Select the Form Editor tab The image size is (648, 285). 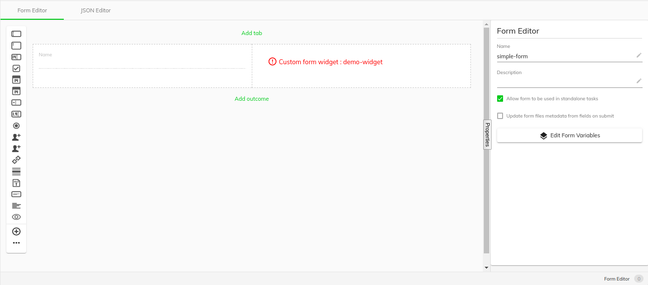click(32, 10)
